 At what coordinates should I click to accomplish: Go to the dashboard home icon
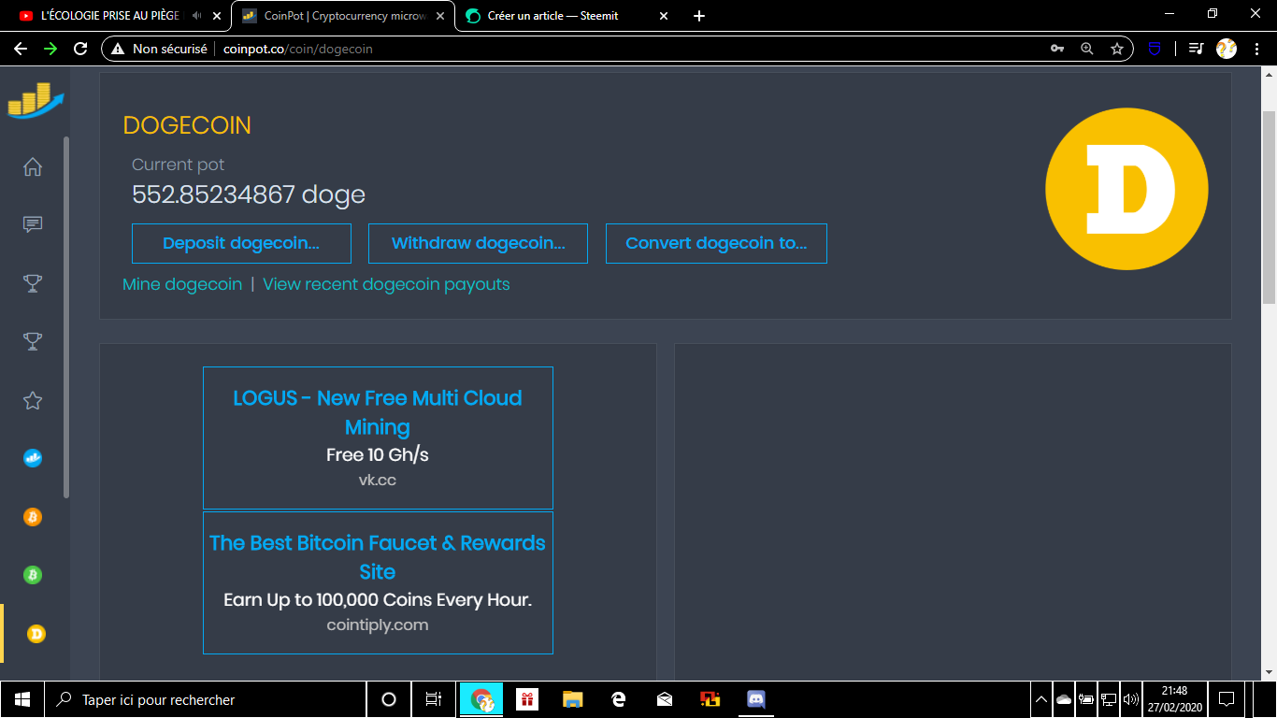33,167
